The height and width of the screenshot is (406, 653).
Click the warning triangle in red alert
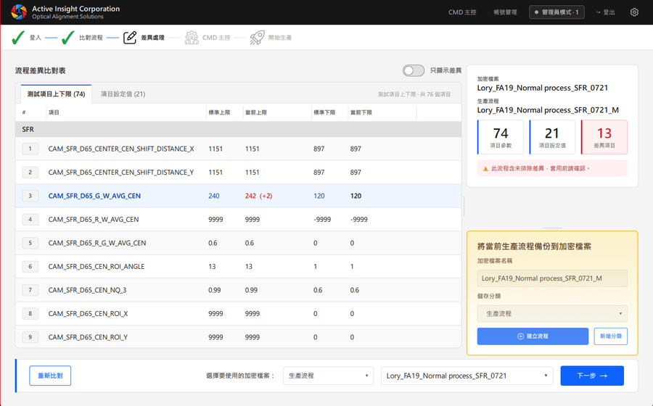485,169
